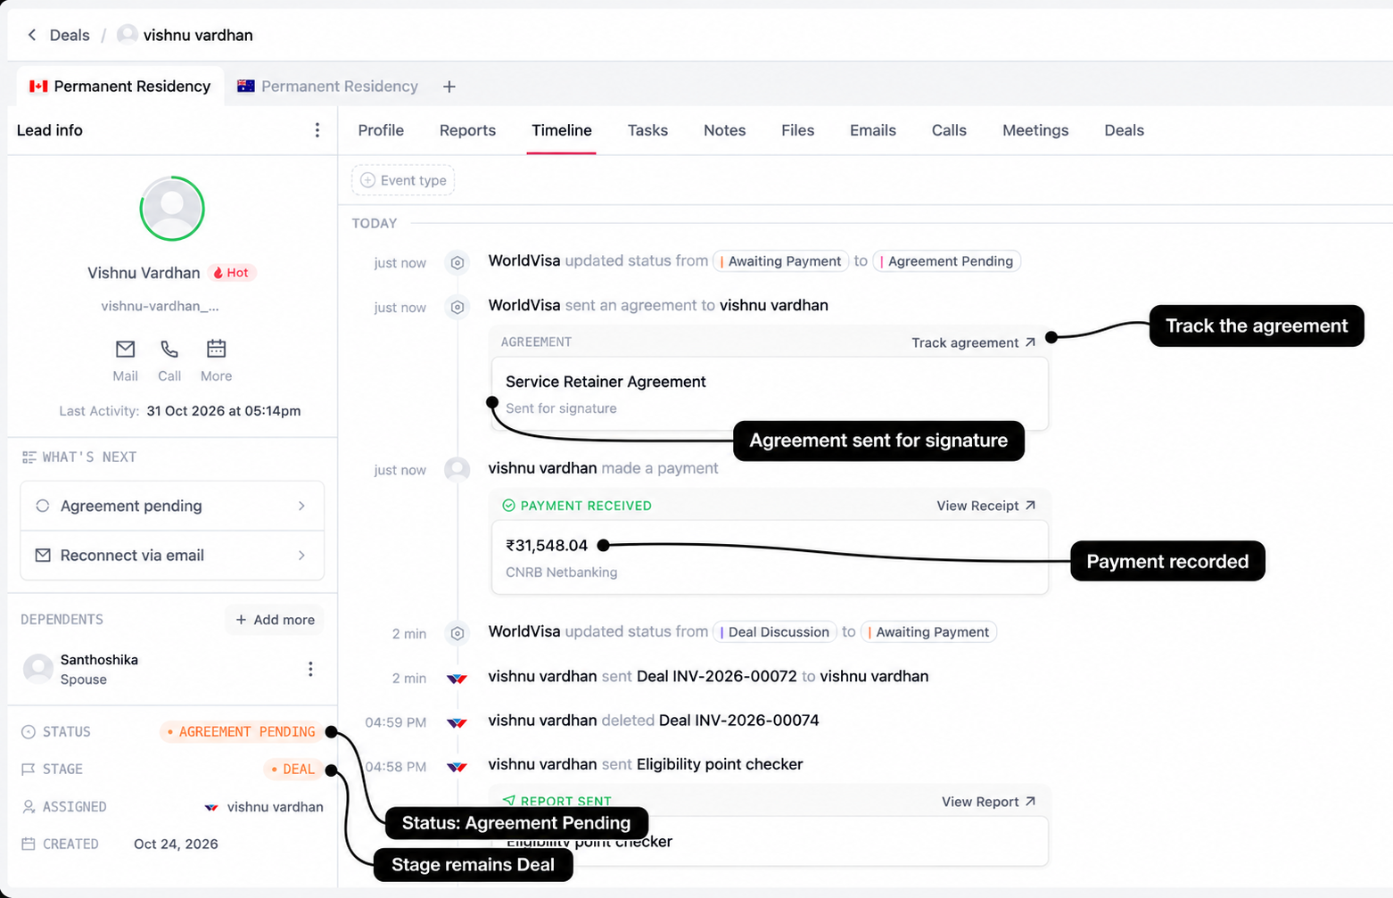
Task: Expand the Reconnect via email chevron
Action: 301,555
